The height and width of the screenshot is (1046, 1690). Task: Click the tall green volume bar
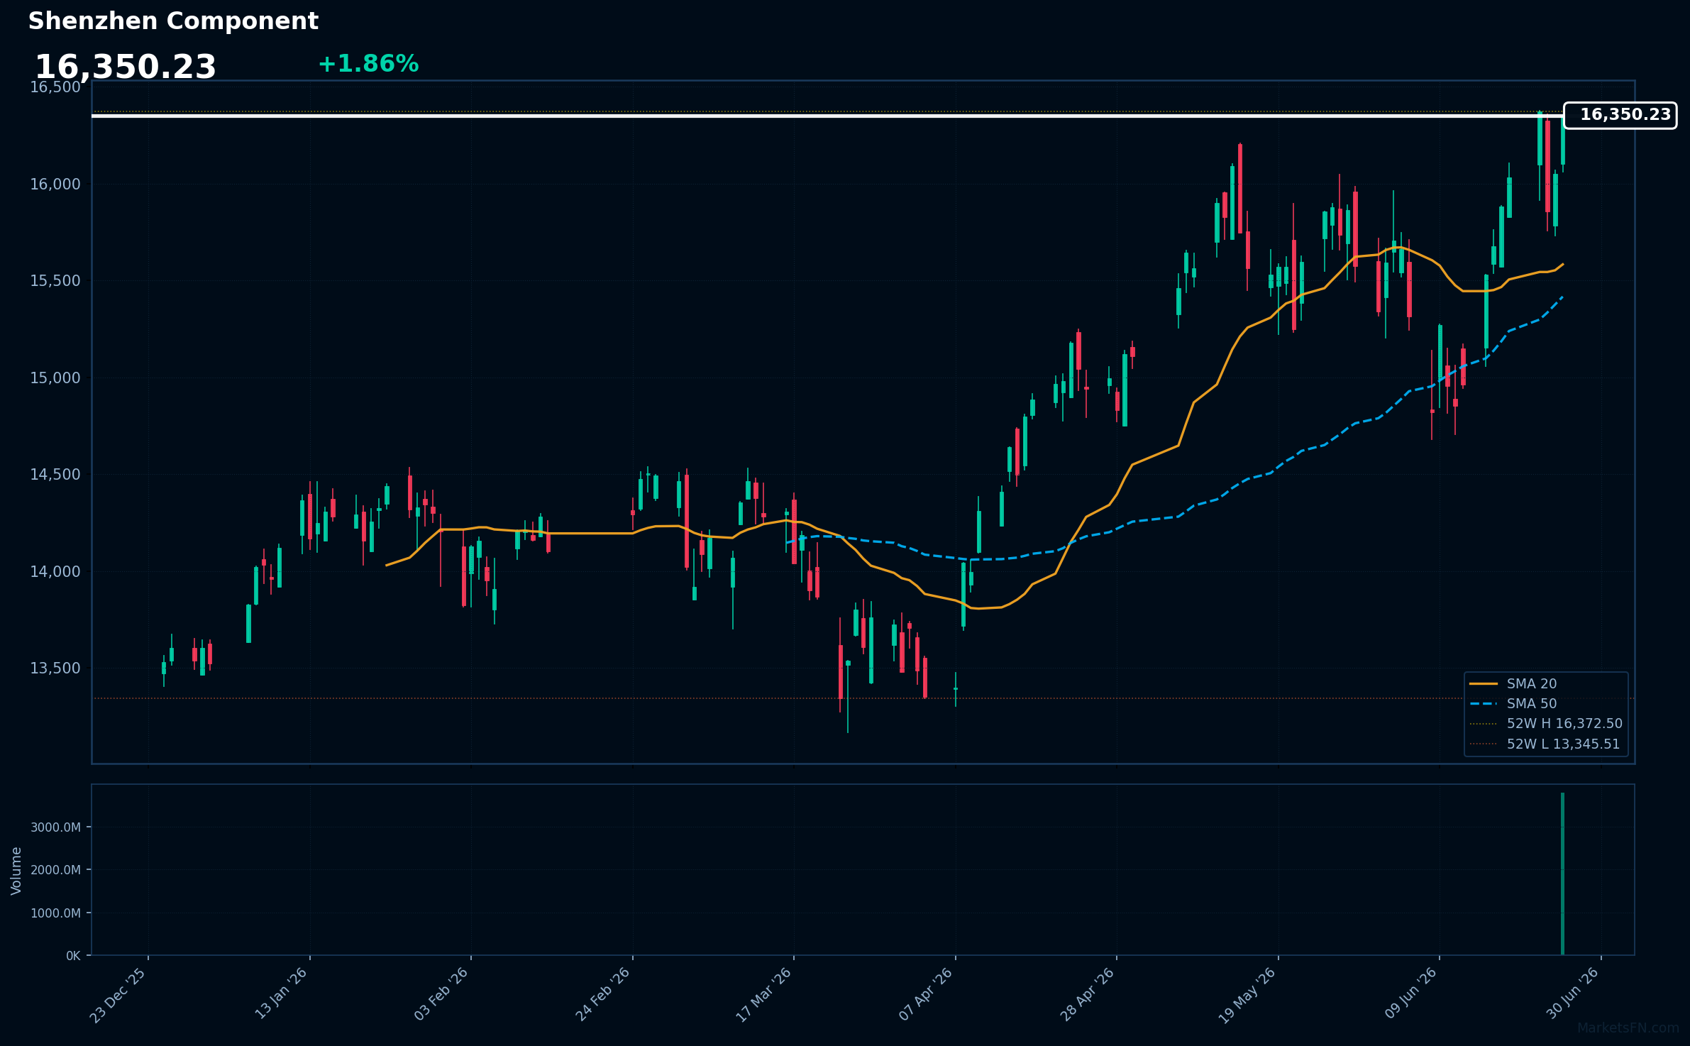point(1562,874)
